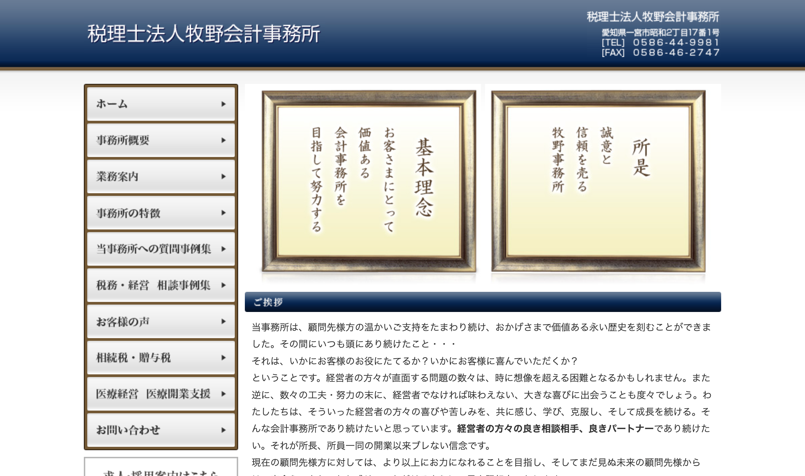Click the 所是 framed image
This screenshot has height=476, width=805.
point(598,181)
